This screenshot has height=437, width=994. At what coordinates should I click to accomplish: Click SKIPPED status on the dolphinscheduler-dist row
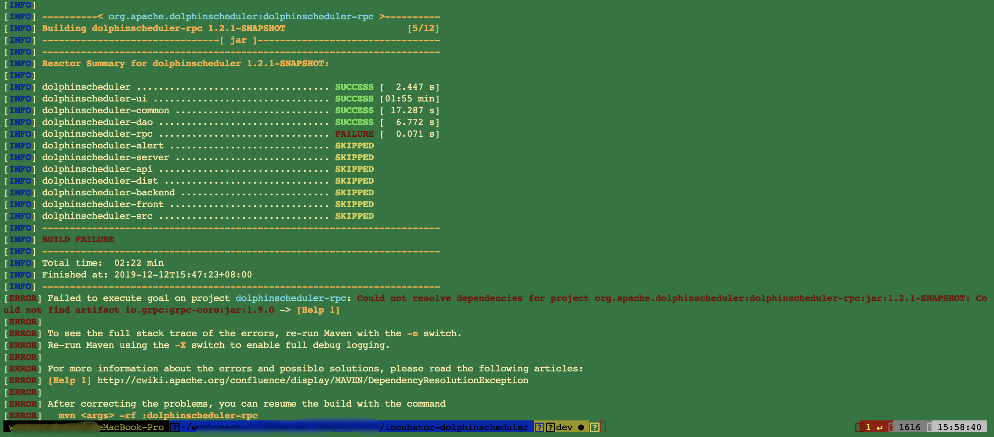[354, 181]
